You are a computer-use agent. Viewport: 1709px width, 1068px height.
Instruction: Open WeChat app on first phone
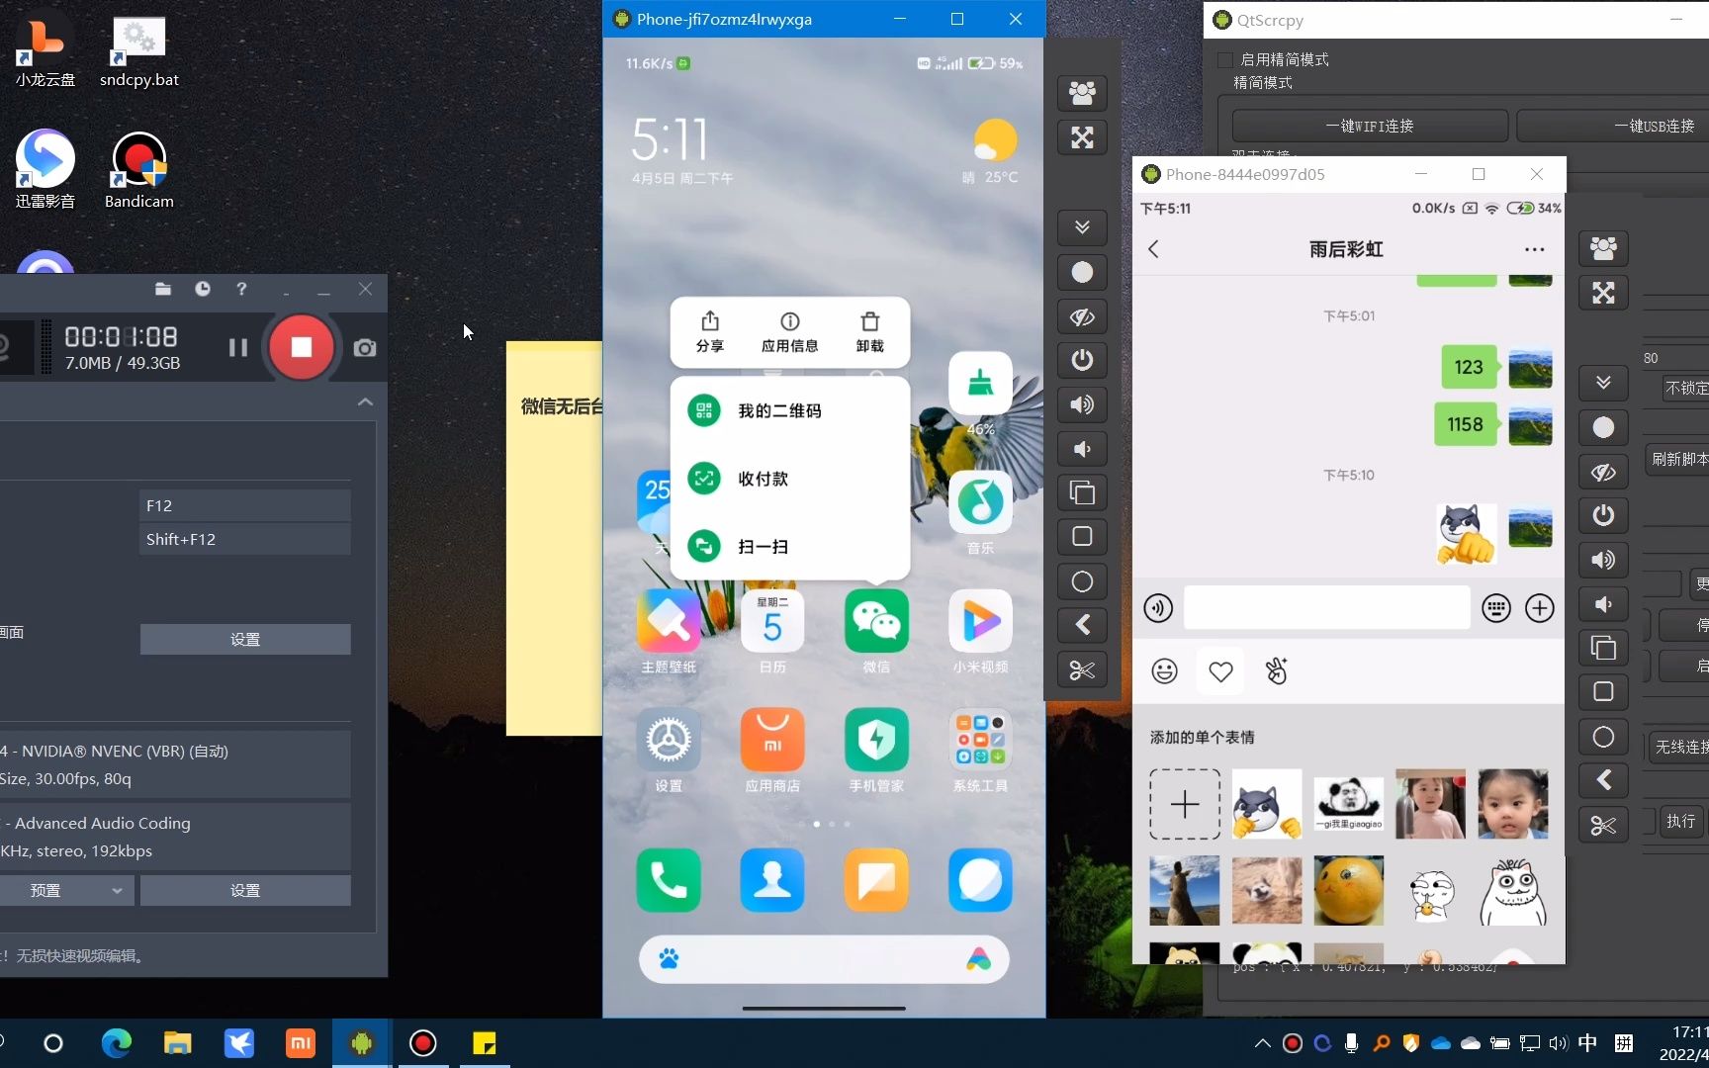(x=876, y=621)
